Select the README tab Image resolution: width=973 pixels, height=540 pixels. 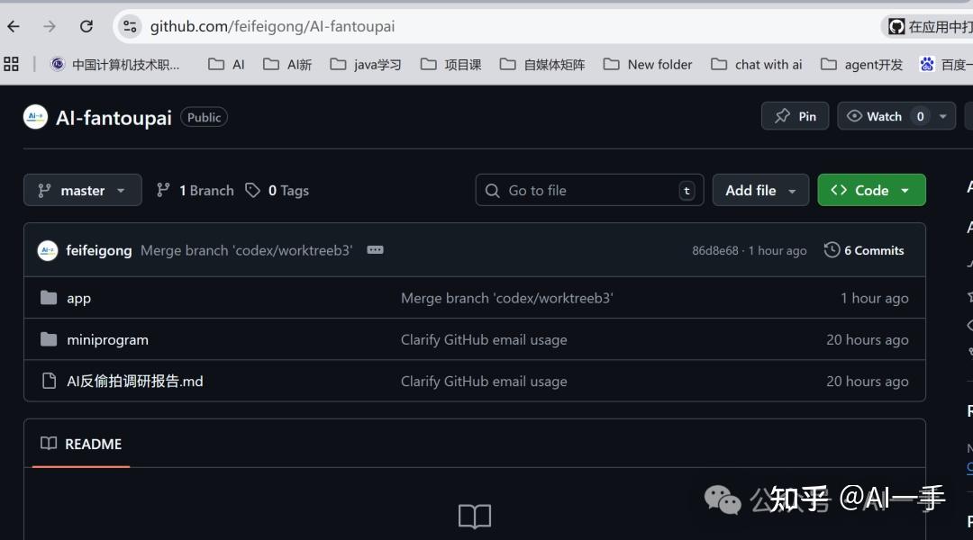coord(81,444)
